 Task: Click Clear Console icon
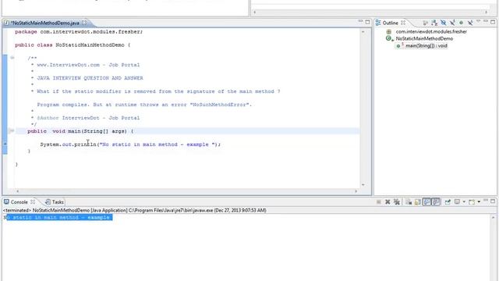click(409, 202)
